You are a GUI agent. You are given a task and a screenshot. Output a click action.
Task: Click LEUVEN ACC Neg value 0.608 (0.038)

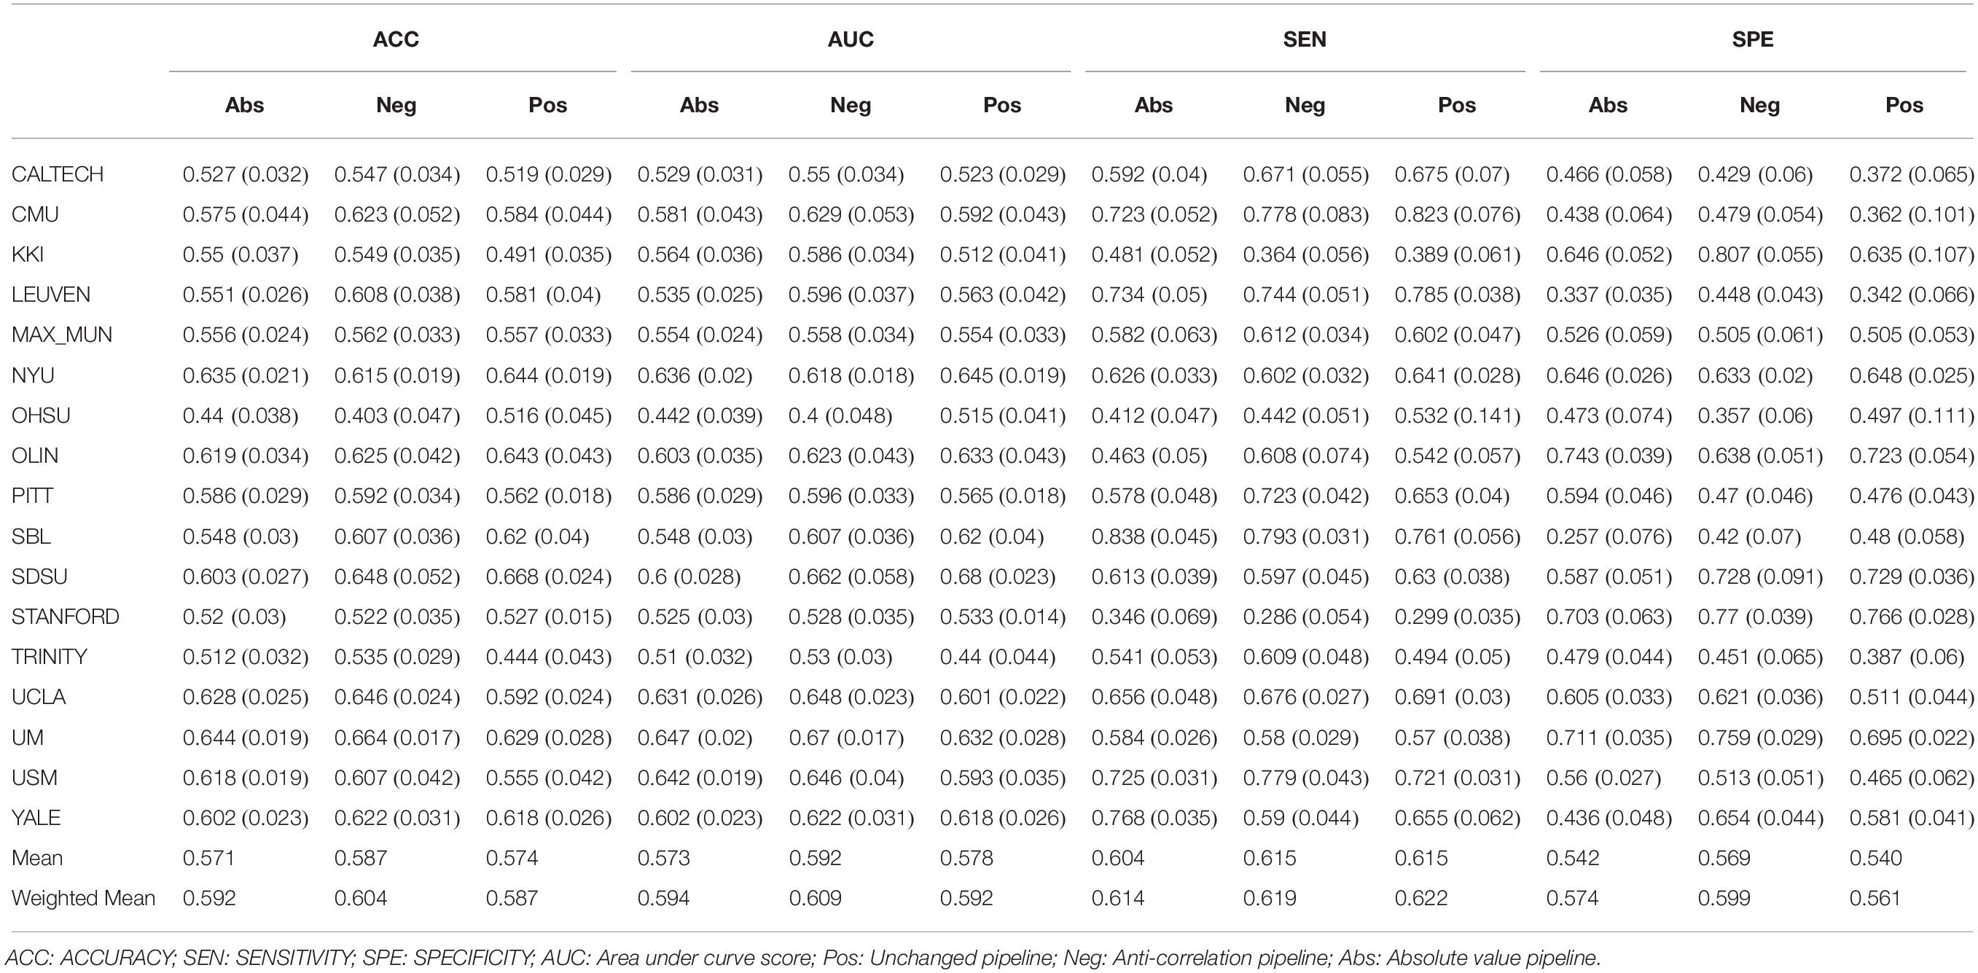coord(397,295)
